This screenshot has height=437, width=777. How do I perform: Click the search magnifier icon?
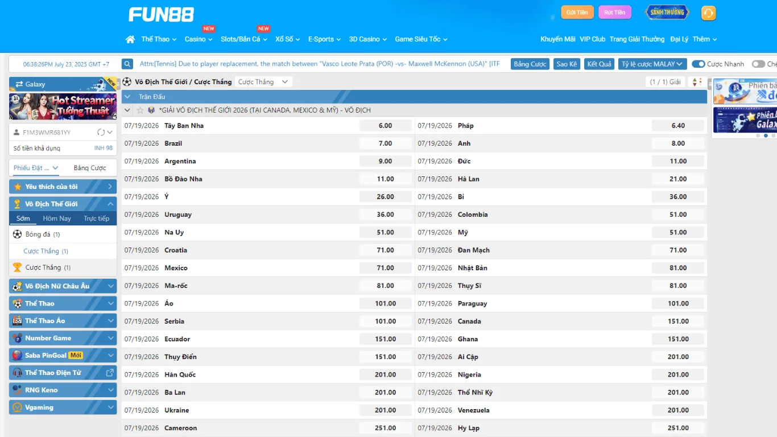coord(127,64)
